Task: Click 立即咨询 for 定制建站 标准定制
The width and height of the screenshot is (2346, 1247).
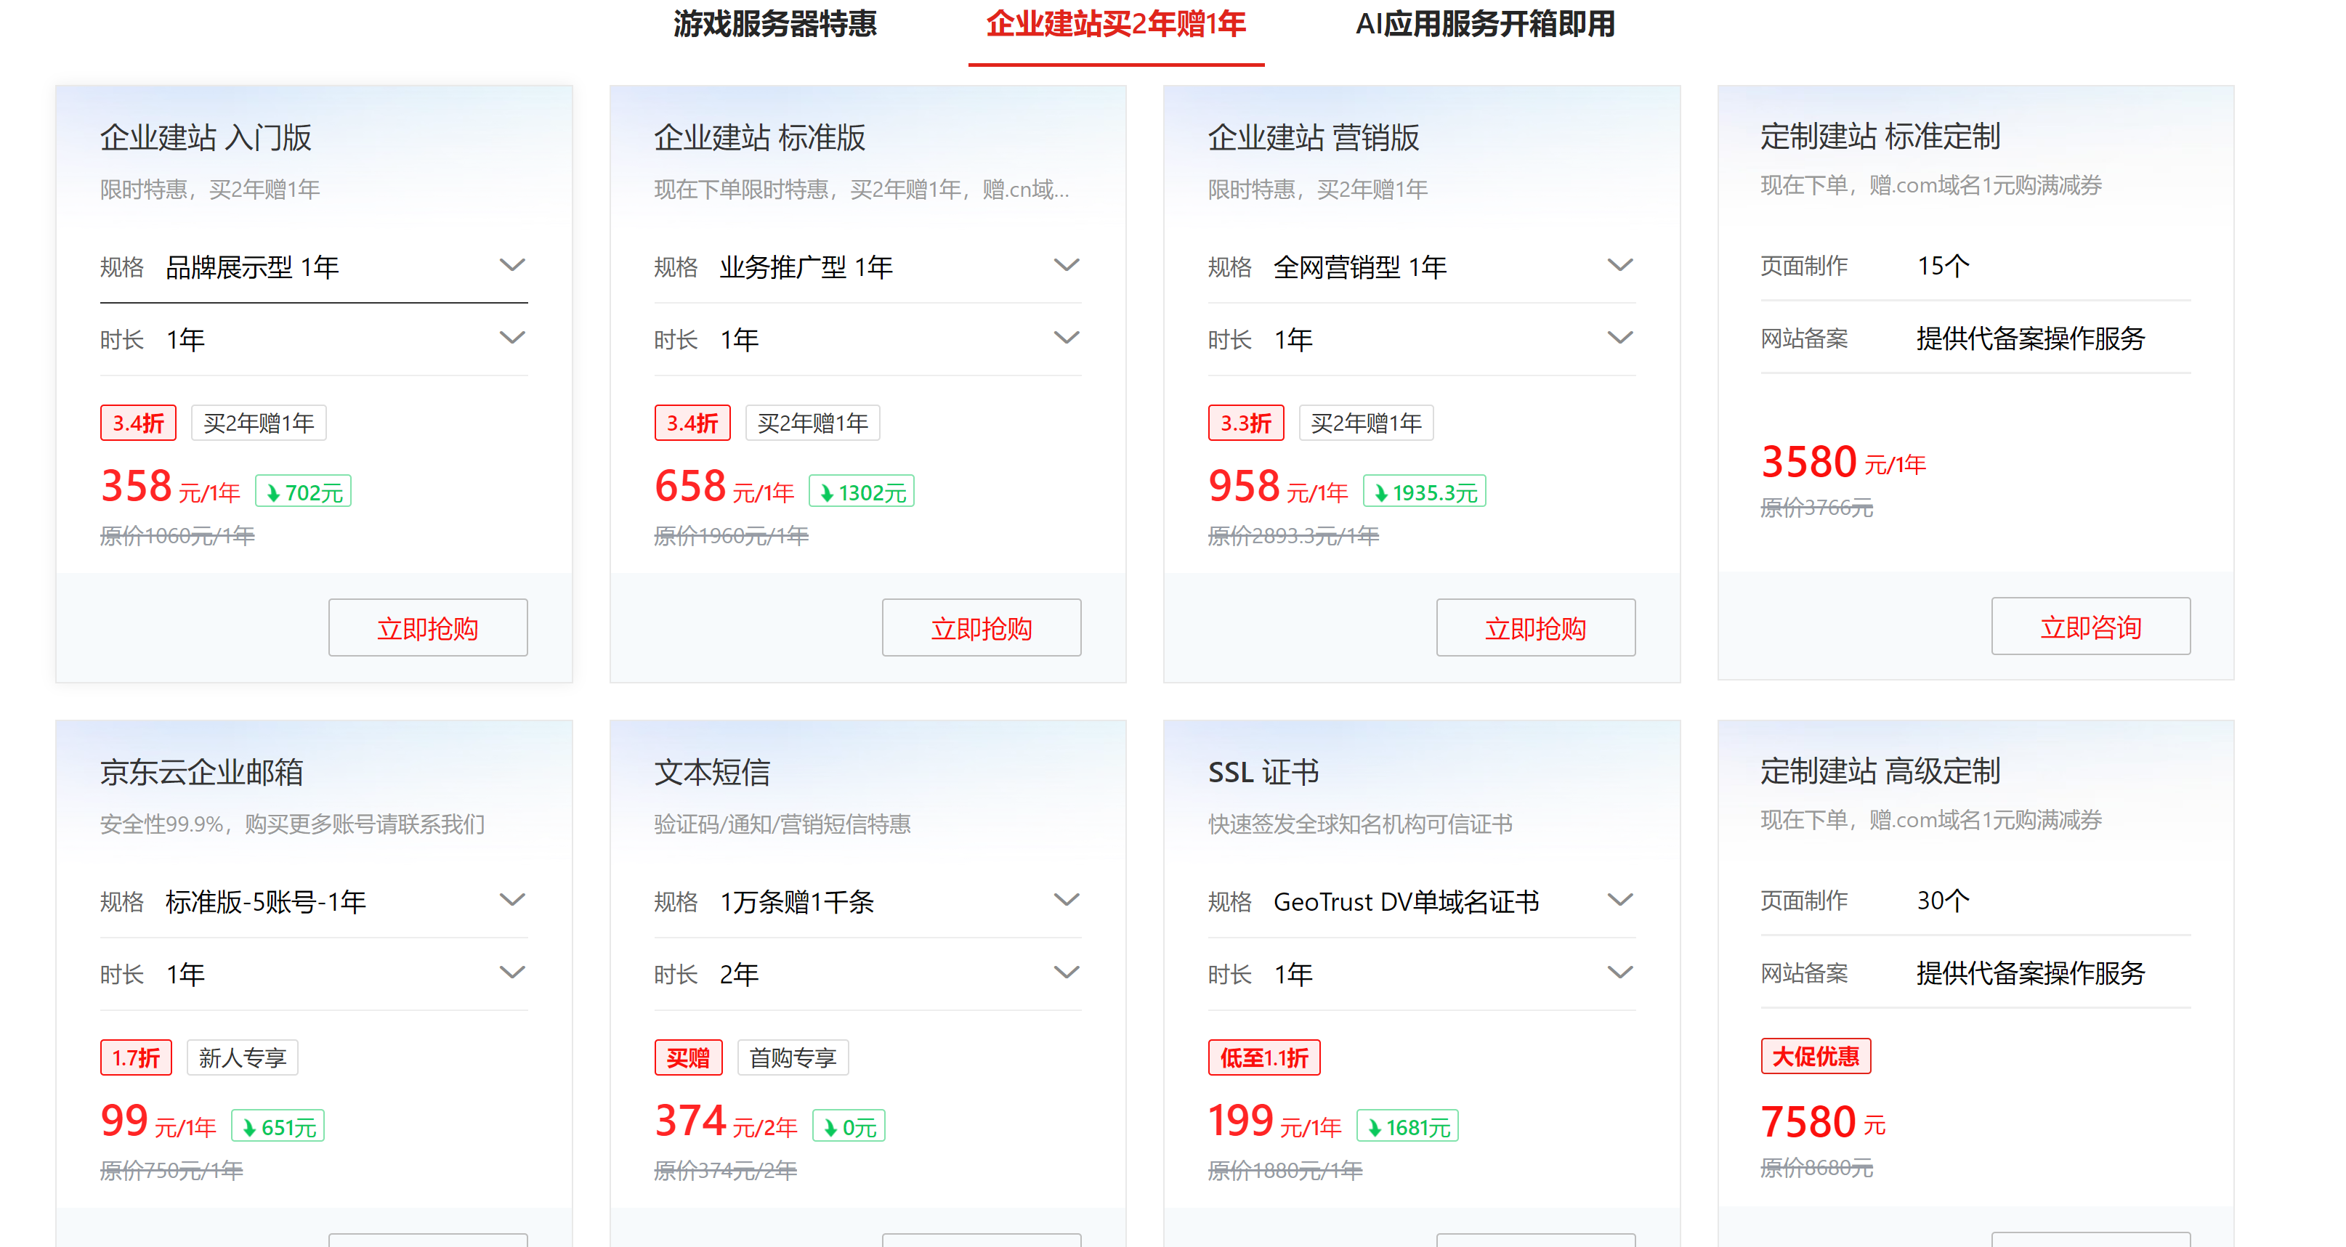Action: (x=2091, y=626)
